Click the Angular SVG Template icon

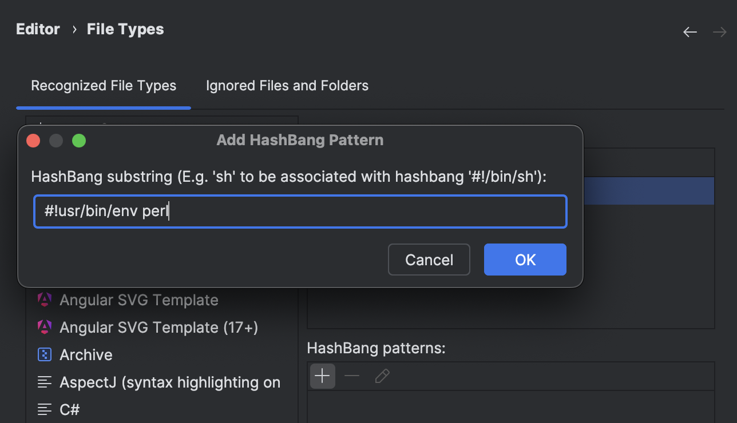coord(45,300)
